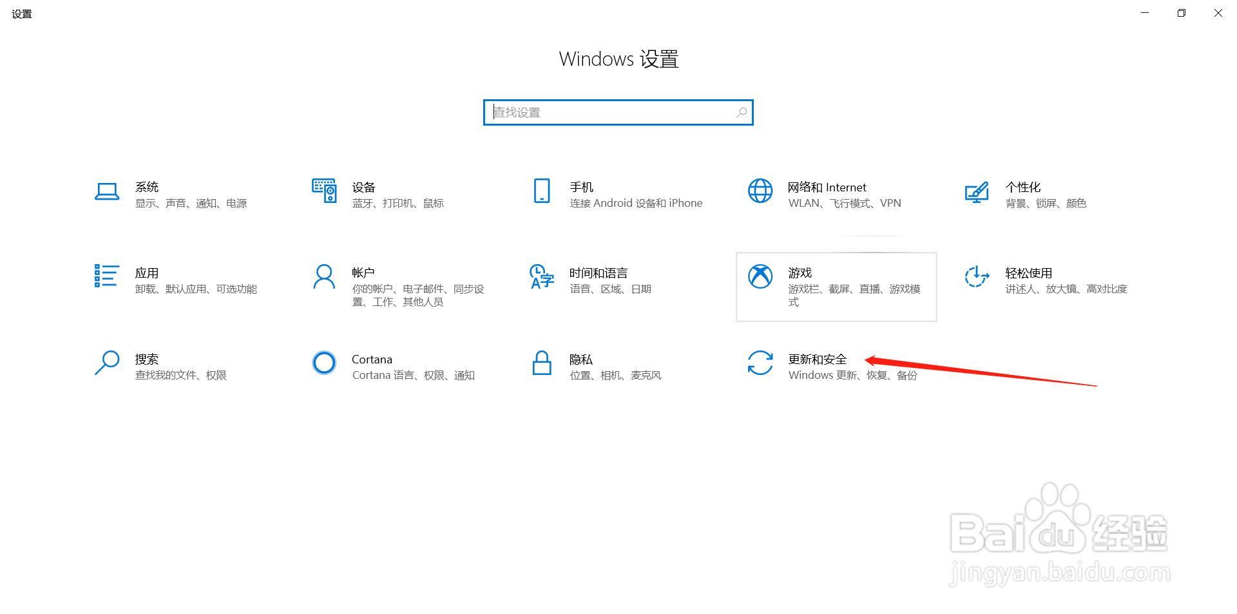Select the 设备 category title
This screenshot has width=1237, height=614.
364,187
